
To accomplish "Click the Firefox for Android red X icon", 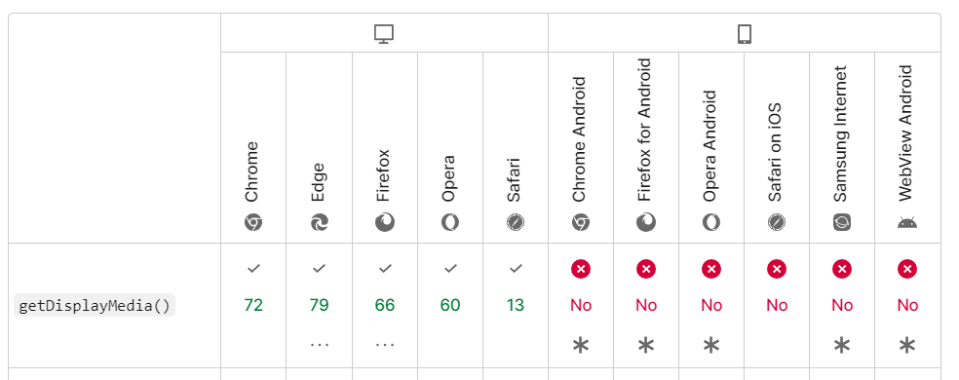I will point(646,269).
